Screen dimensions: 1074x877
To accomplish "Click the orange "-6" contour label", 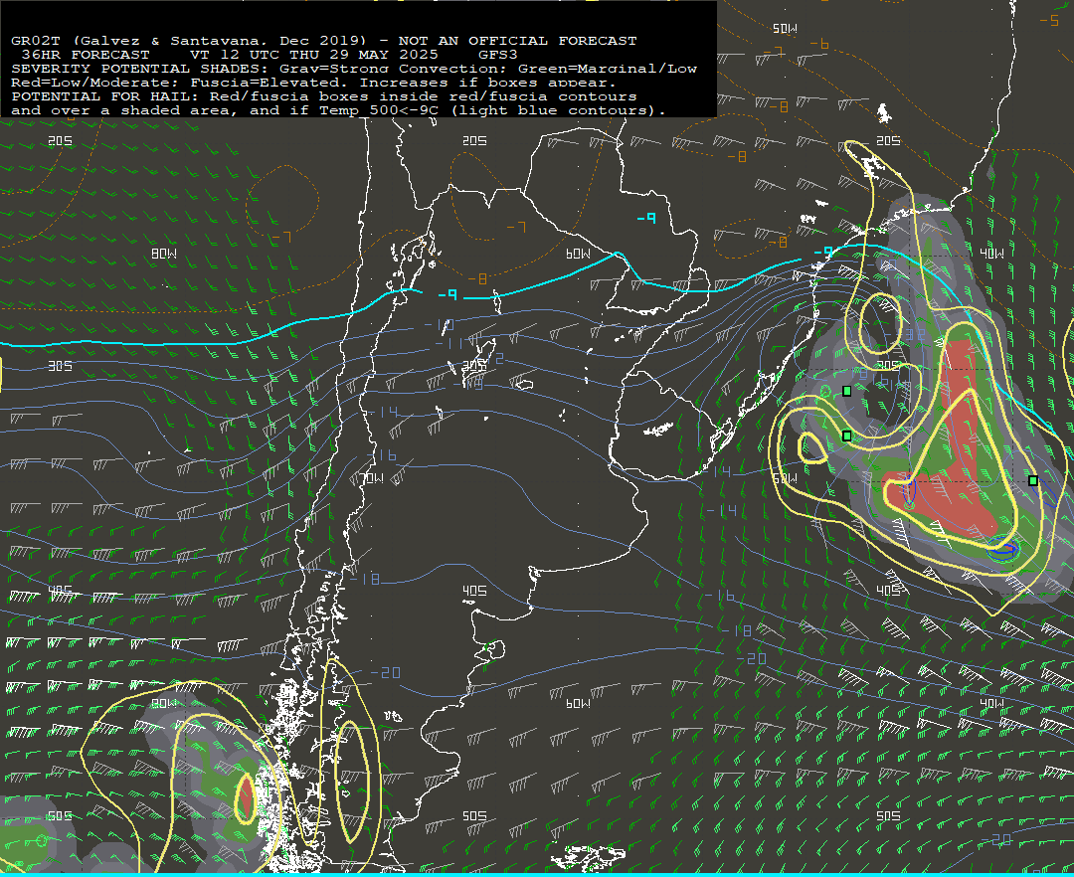I will 819,44.
